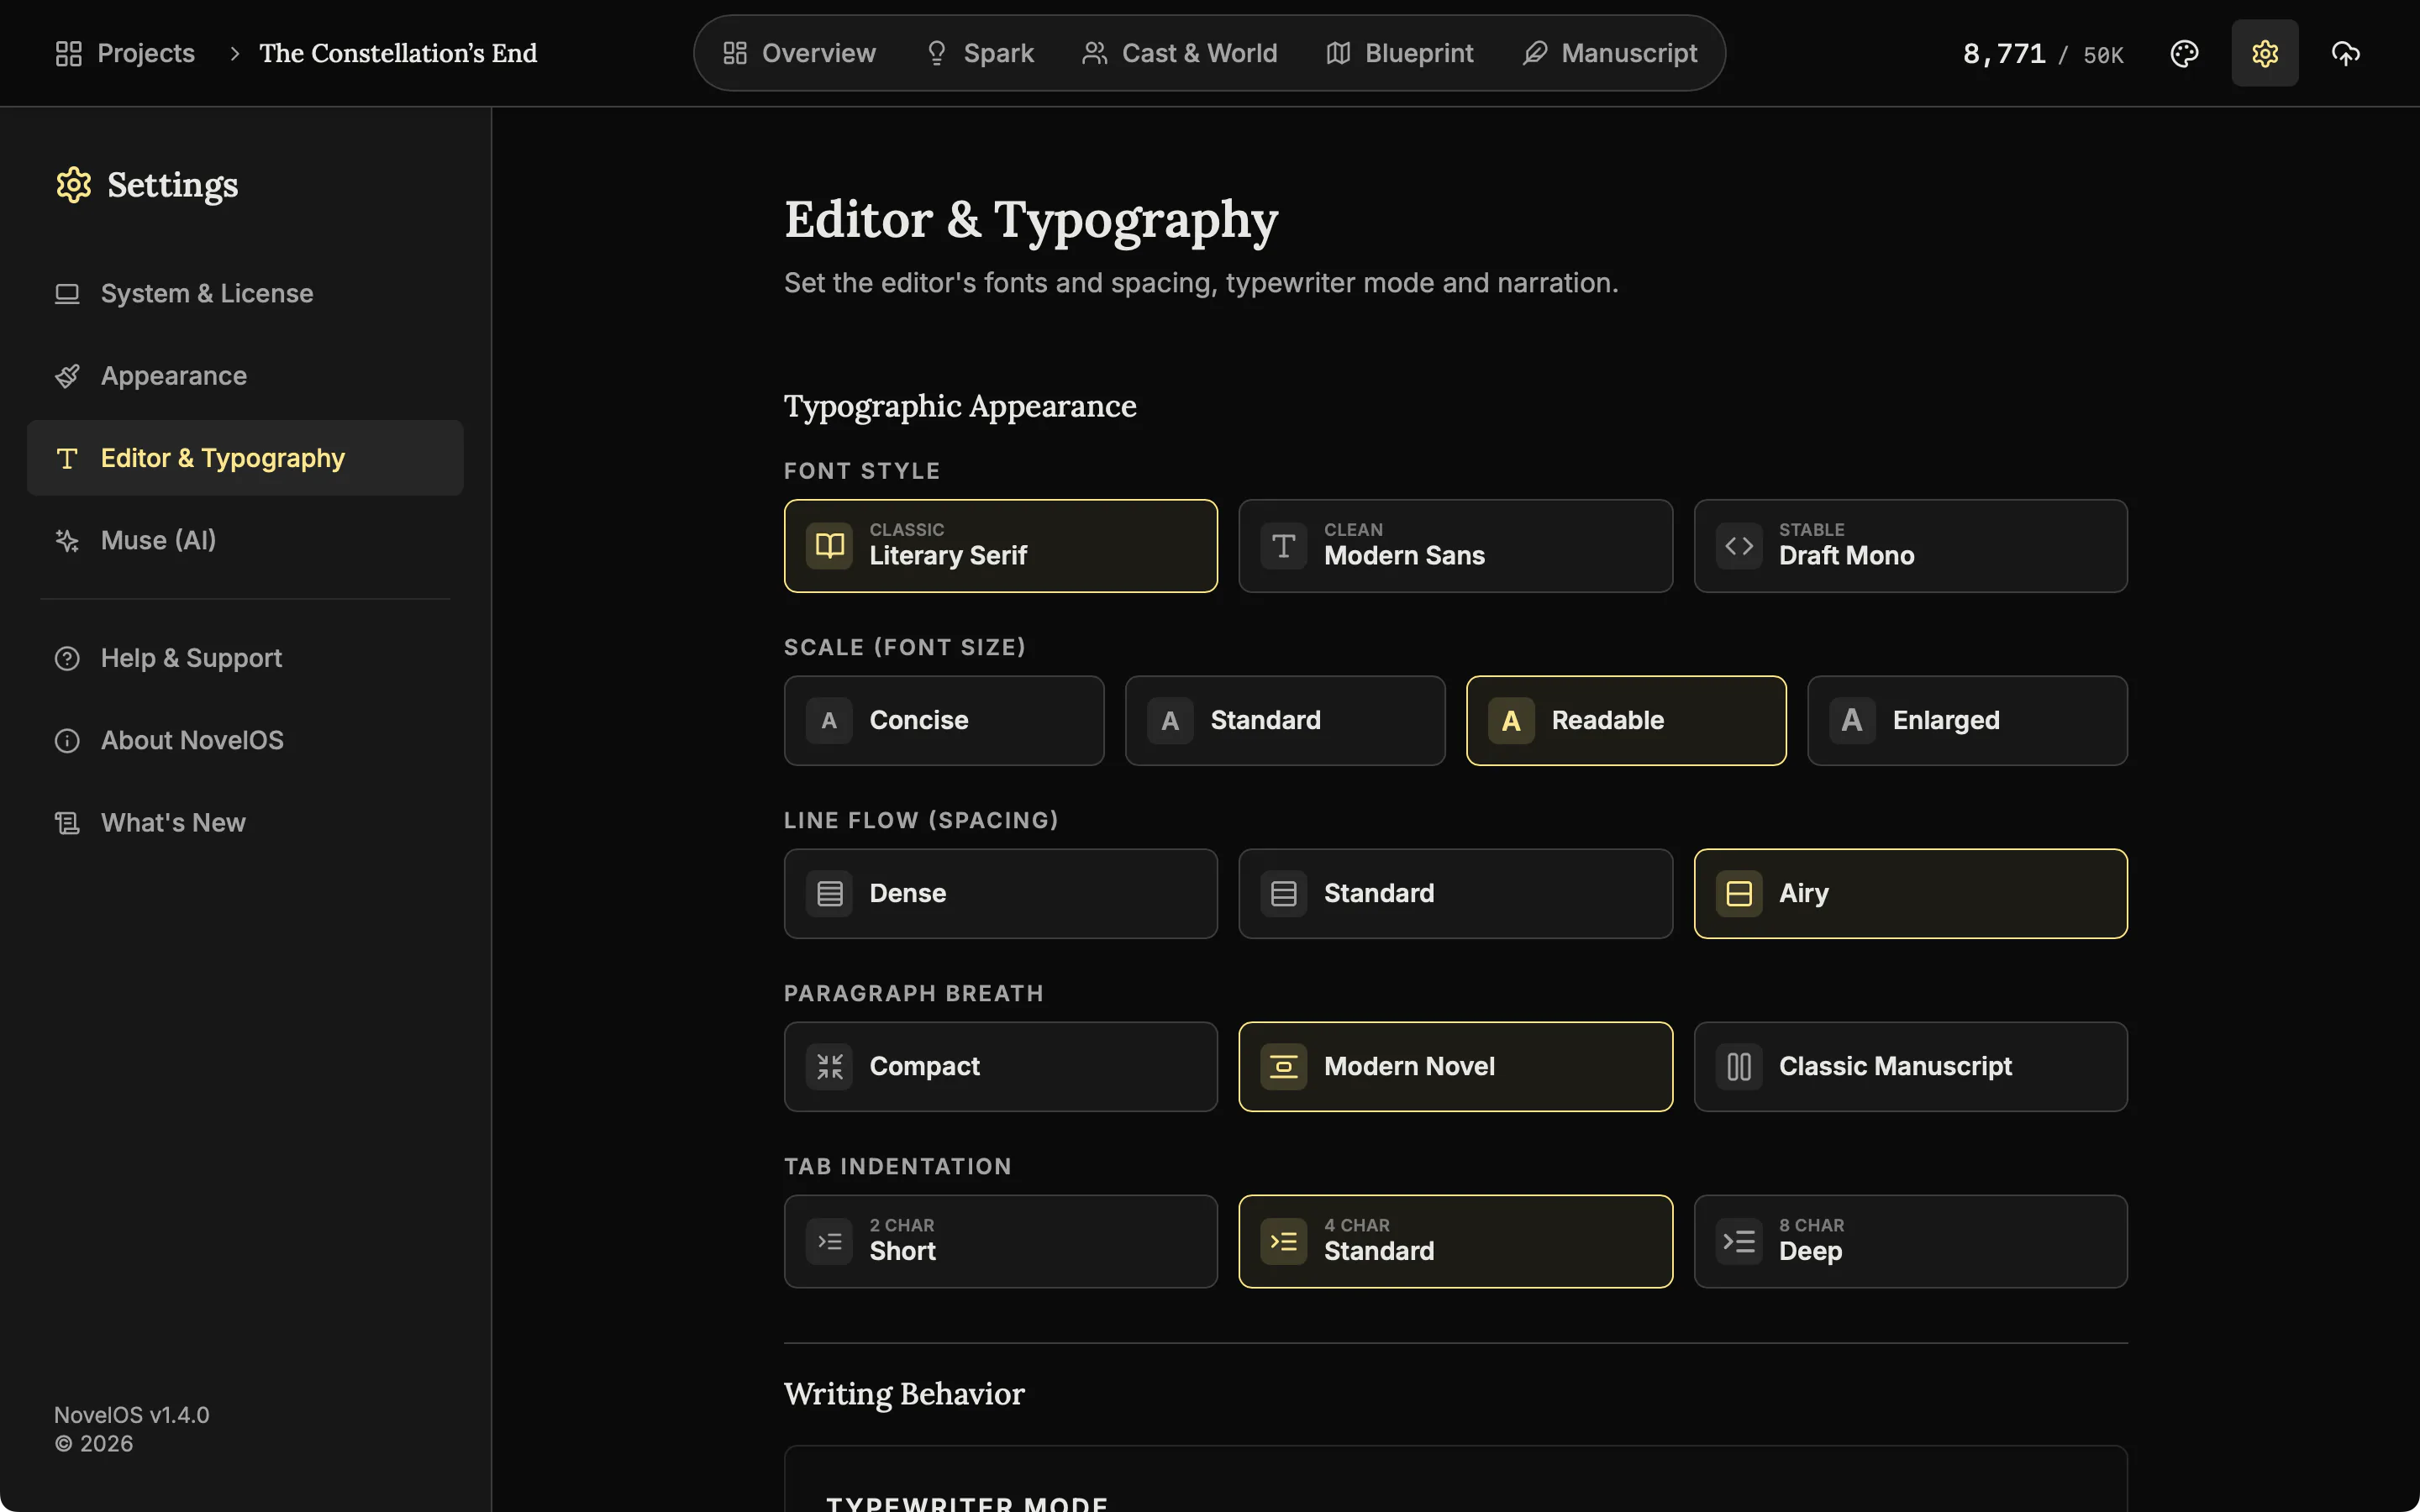Click the scroll icon beside What's New
Viewport: 2420px width, 1512px height.
click(x=67, y=823)
